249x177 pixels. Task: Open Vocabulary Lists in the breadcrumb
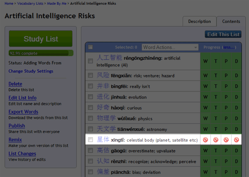pyautogui.click(x=29, y=4)
